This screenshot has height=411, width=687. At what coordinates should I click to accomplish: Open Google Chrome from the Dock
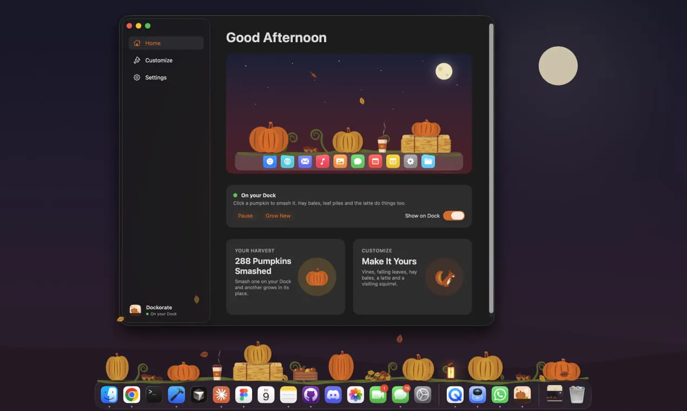(131, 395)
